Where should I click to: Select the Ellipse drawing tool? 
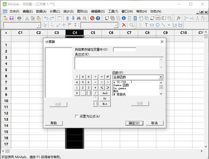click(157, 25)
